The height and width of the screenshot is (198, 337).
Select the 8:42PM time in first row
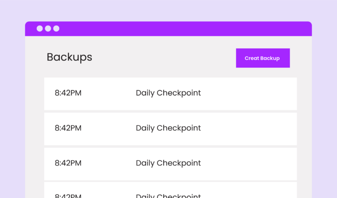point(68,93)
